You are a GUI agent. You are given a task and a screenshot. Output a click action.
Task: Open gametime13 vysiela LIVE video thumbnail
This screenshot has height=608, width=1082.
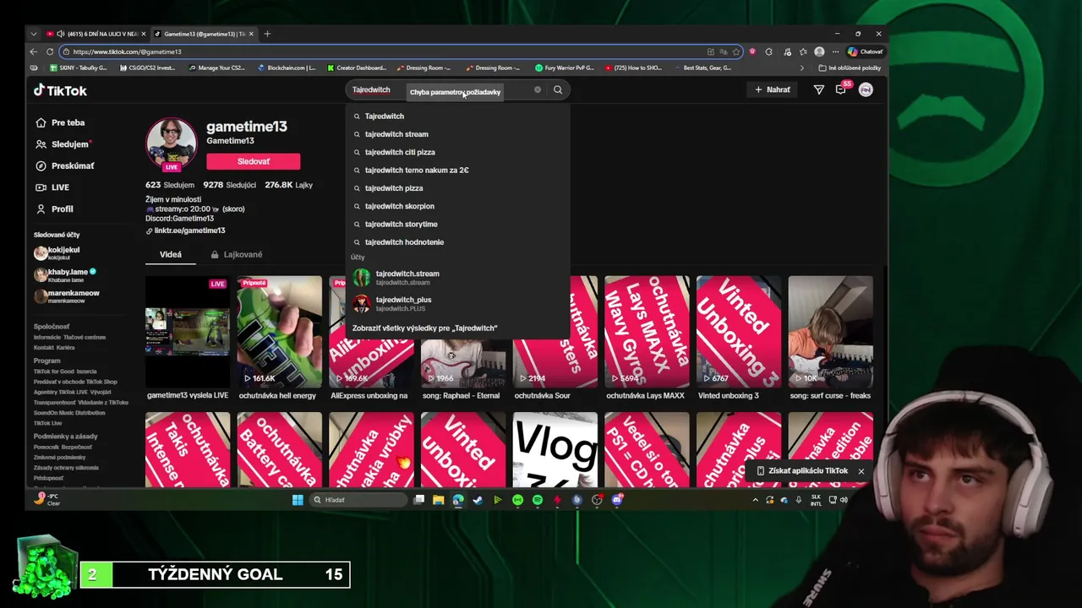(187, 332)
